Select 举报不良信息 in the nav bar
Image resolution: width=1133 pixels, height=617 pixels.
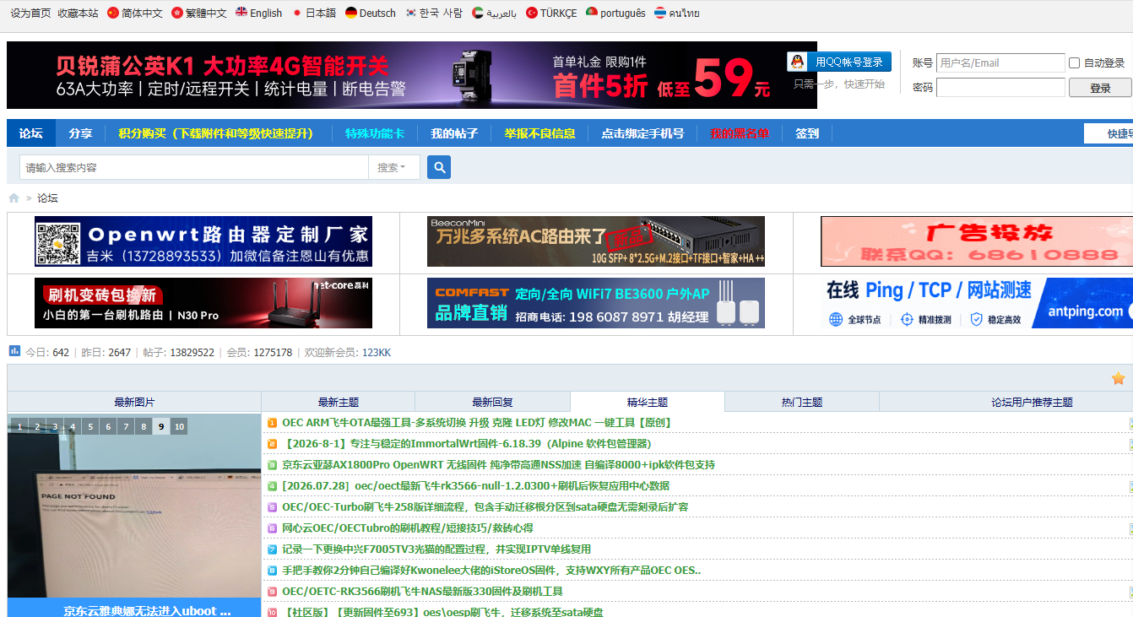point(539,133)
